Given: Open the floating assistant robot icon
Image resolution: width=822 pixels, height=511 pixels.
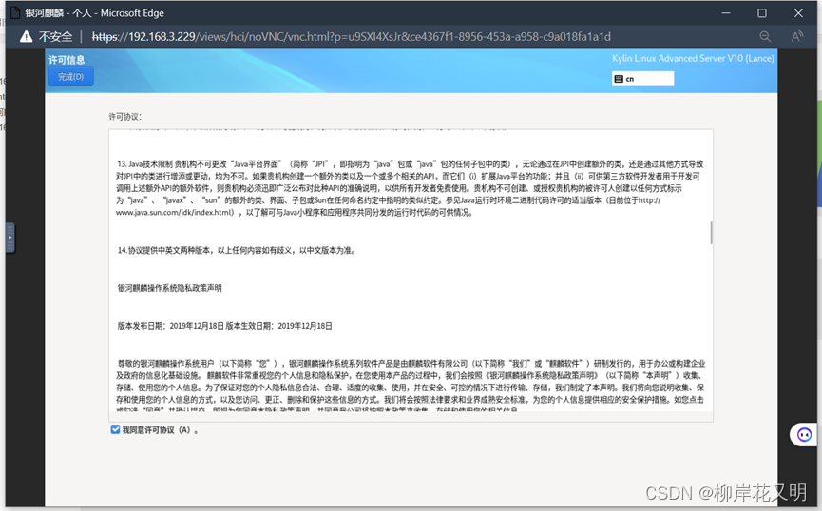Looking at the screenshot, I should [804, 434].
